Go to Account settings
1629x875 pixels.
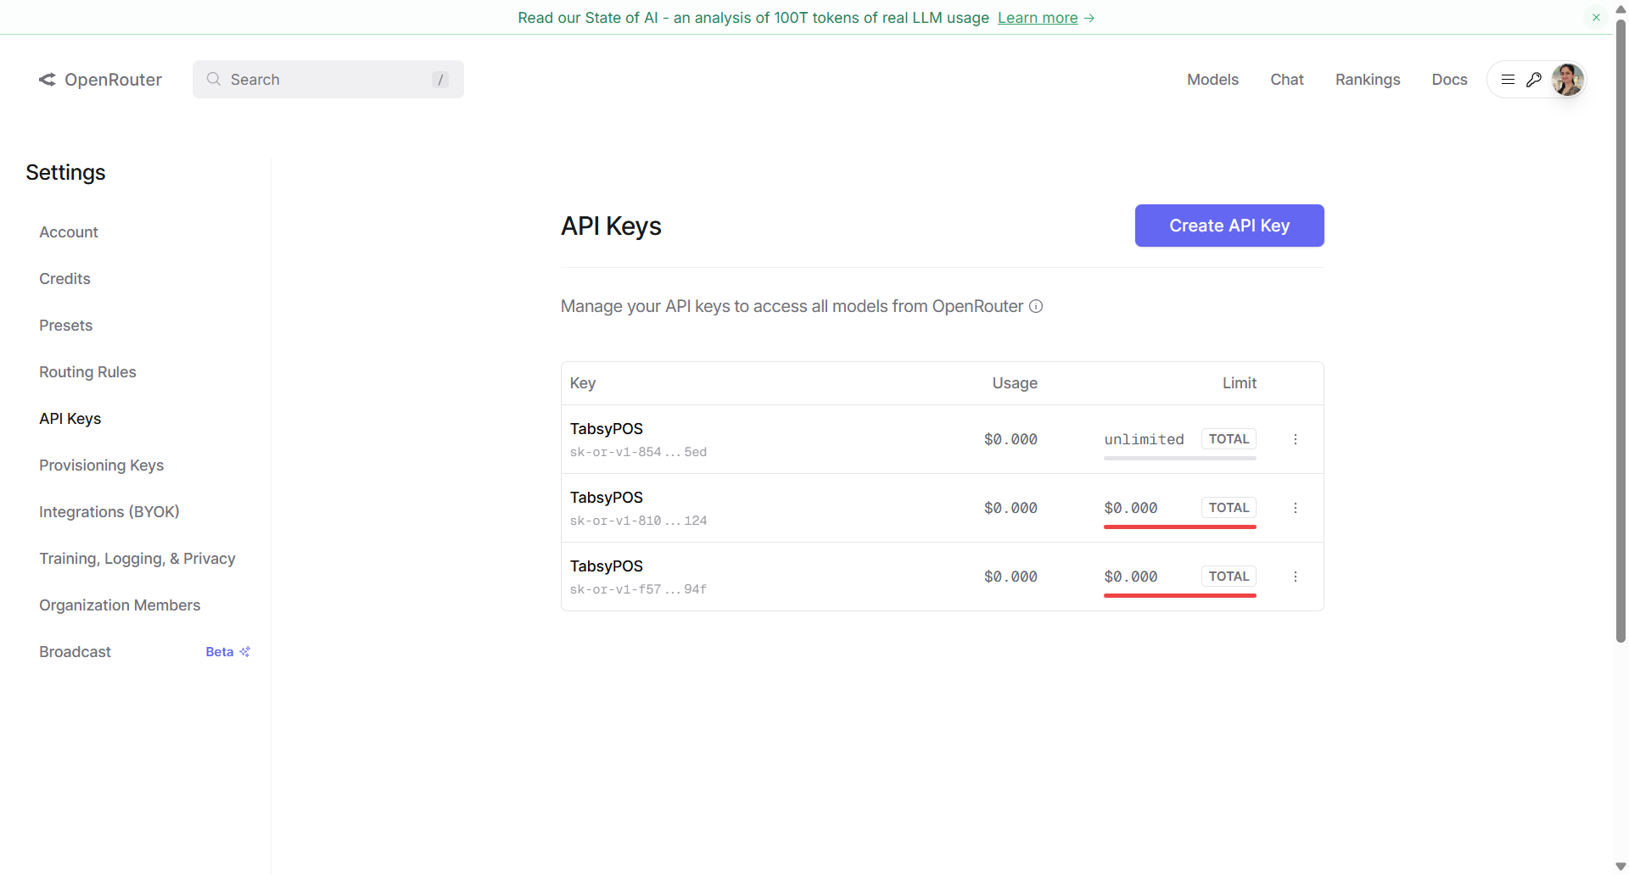[69, 232]
